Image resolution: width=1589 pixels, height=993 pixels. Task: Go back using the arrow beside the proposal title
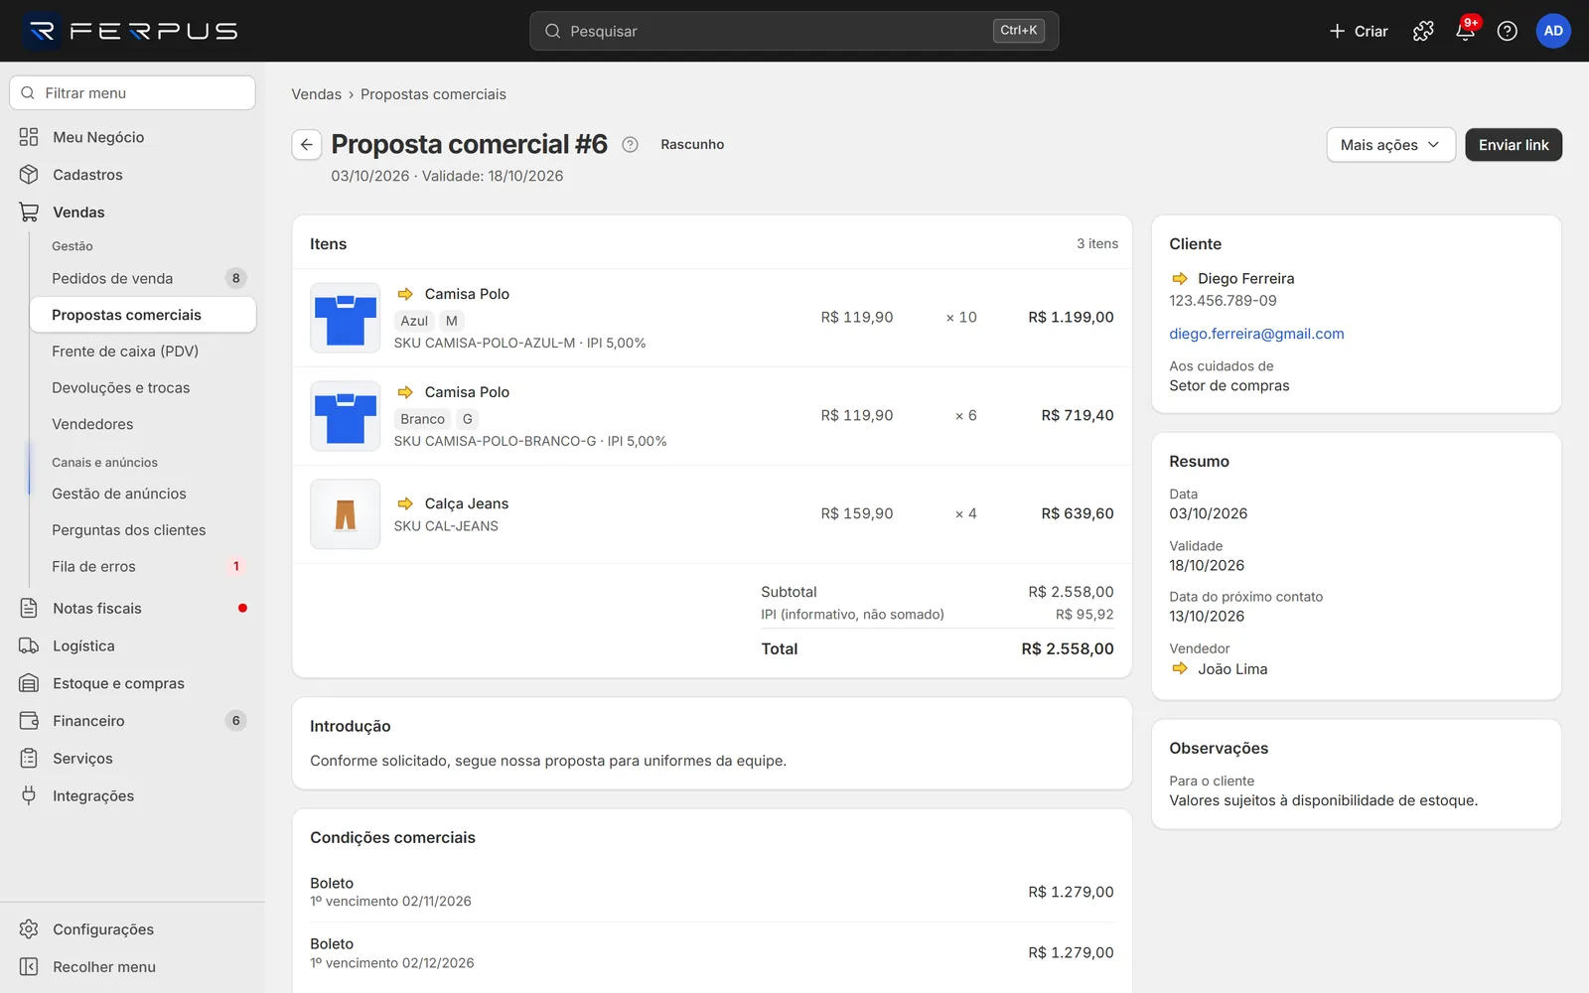(x=307, y=145)
